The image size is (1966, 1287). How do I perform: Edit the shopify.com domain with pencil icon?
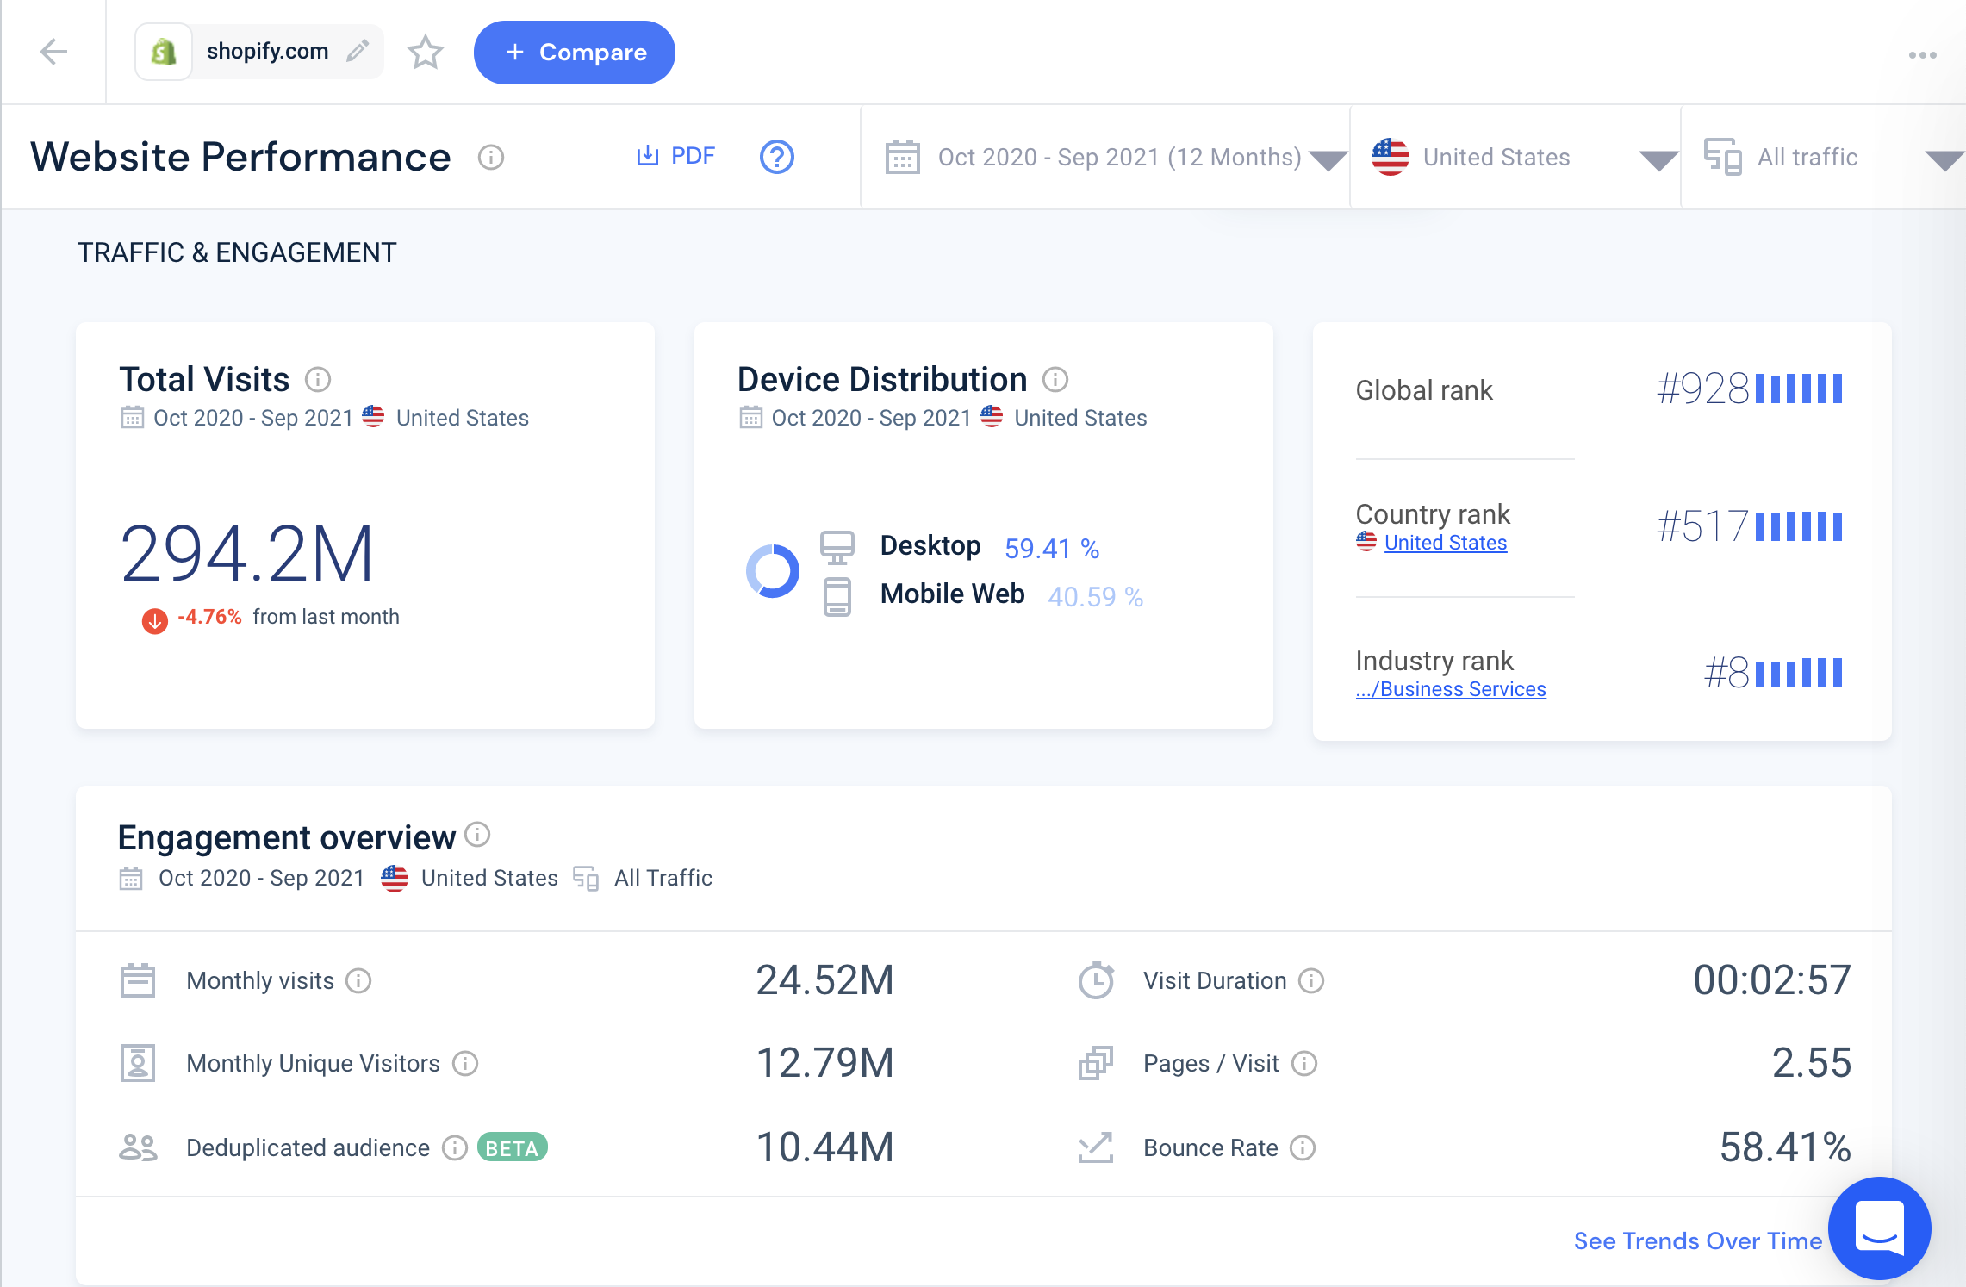pos(358,52)
